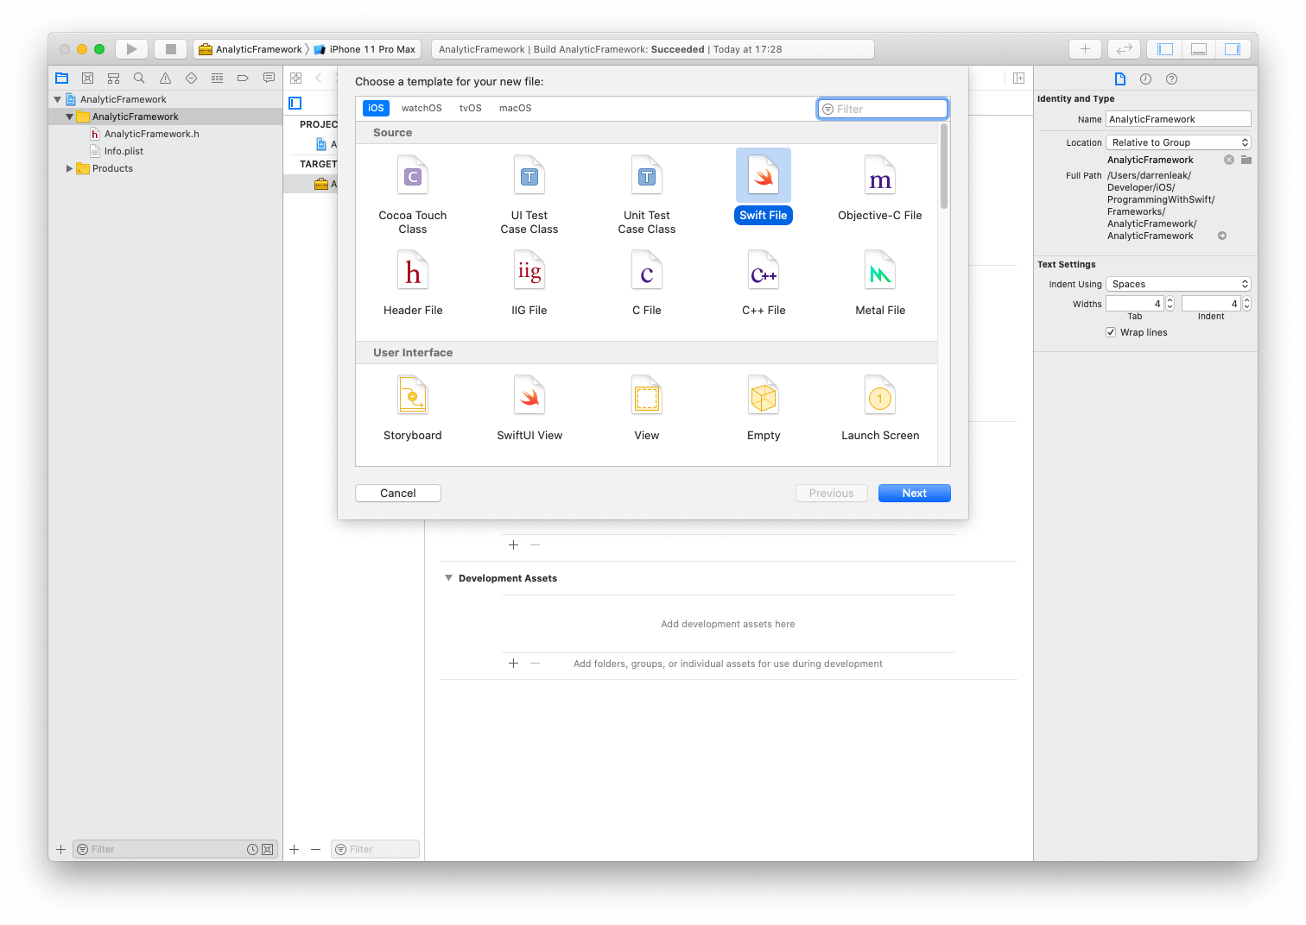Image resolution: width=1306 pixels, height=925 pixels.
Task: Choose the UI Test Case Class template
Action: tap(529, 194)
